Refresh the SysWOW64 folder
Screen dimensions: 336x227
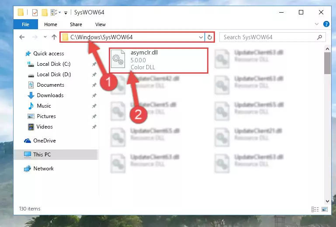click(210, 37)
